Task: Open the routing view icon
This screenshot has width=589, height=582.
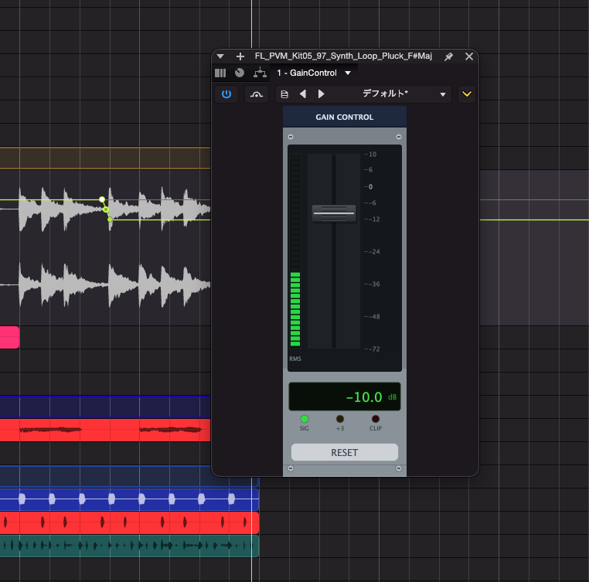Action: click(260, 73)
